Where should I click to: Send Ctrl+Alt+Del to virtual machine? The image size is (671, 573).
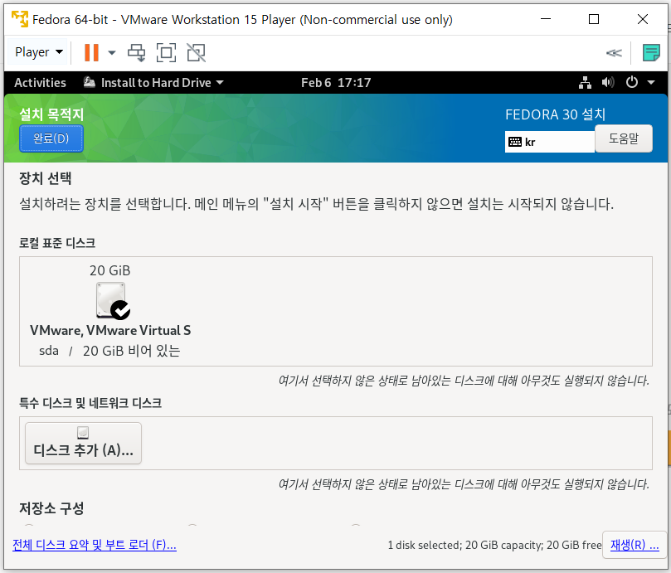coord(137,52)
